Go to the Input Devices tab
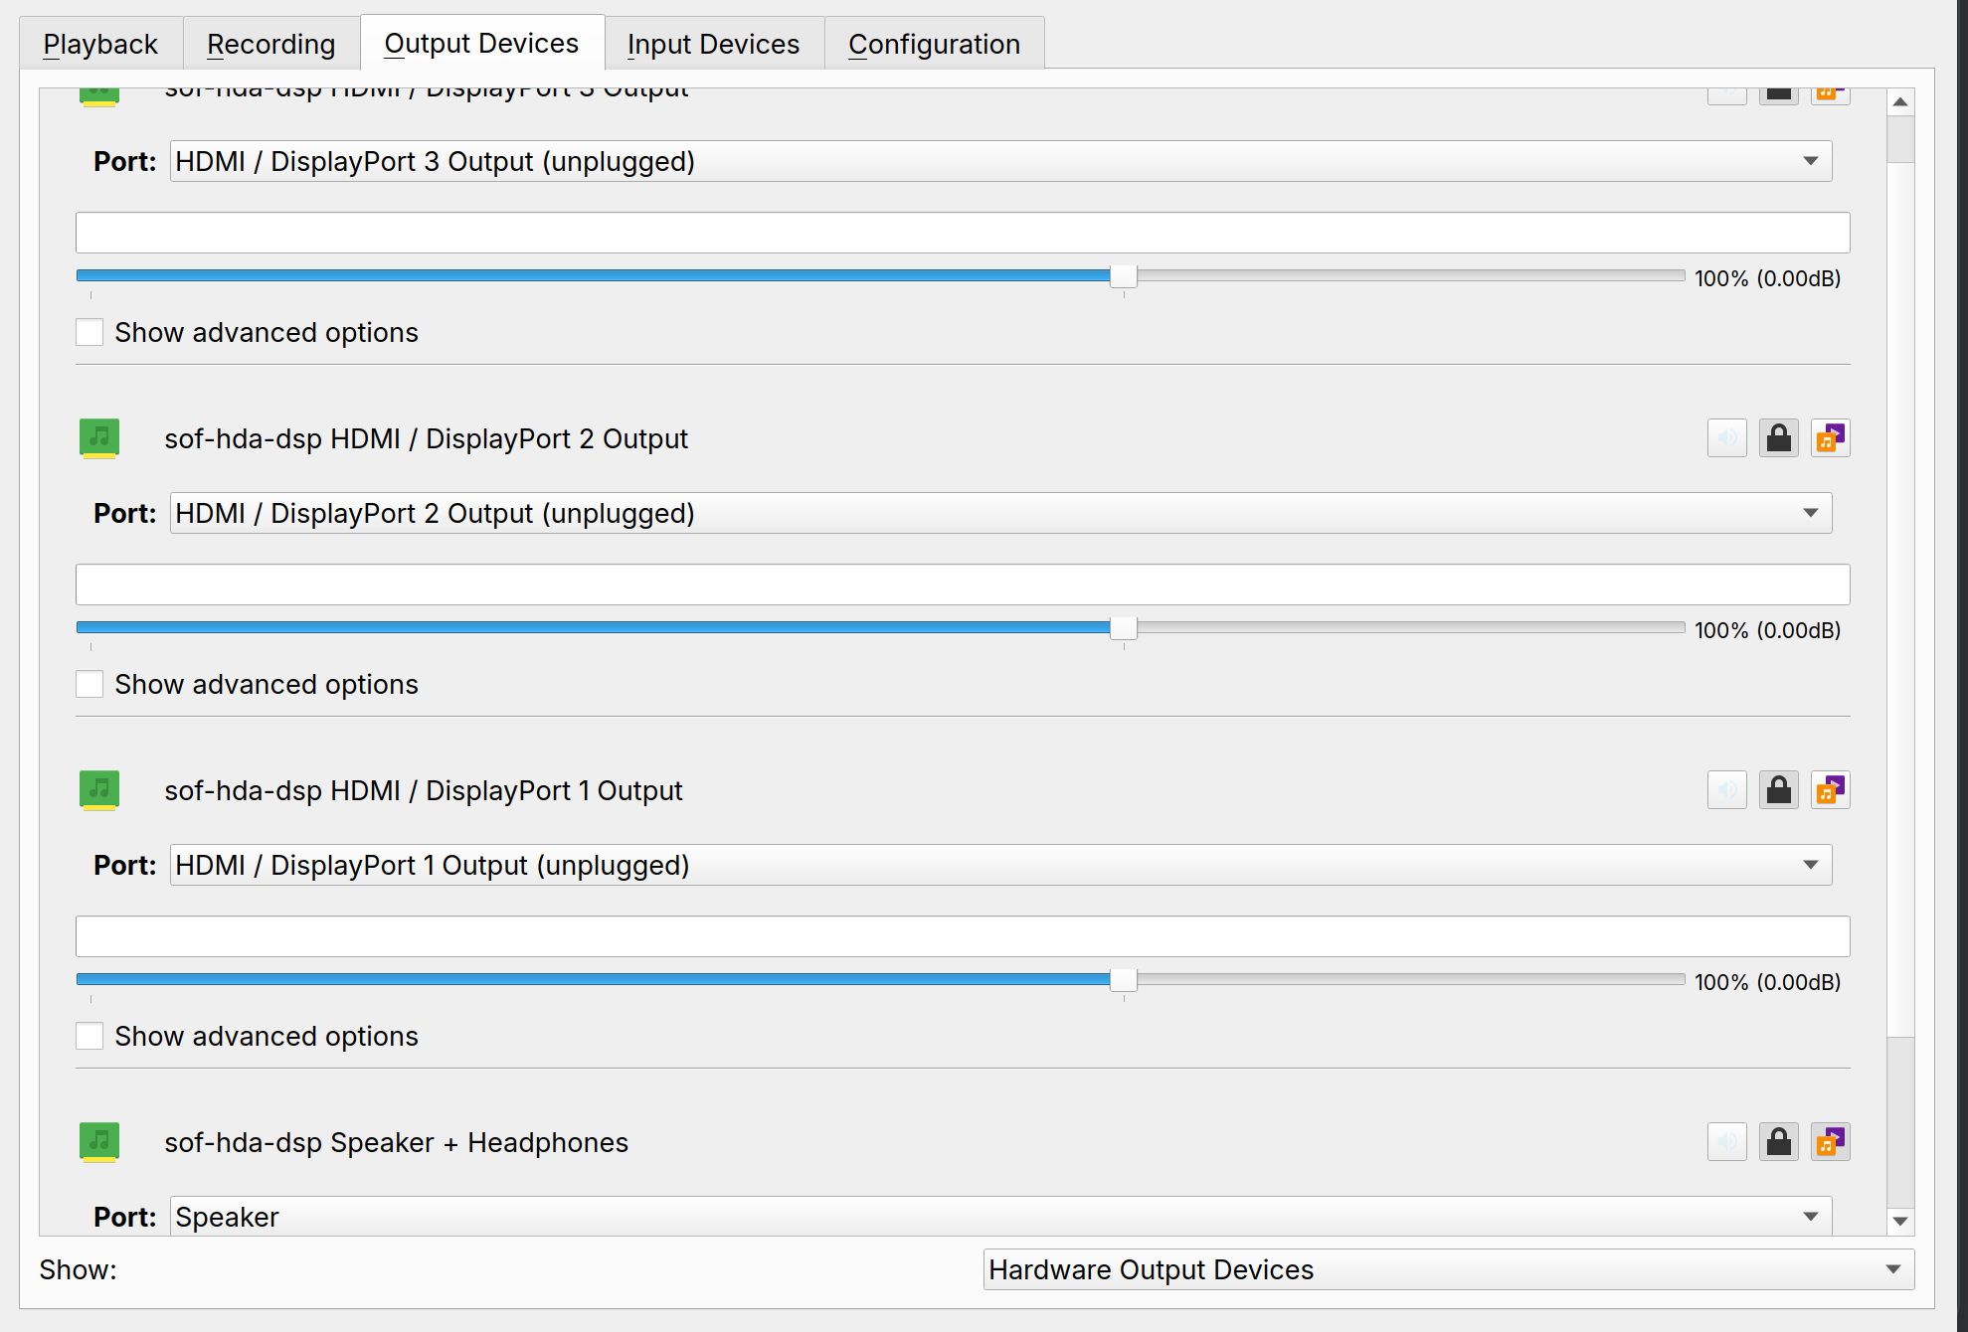Screen dimensions: 1968x1332 [x=713, y=44]
